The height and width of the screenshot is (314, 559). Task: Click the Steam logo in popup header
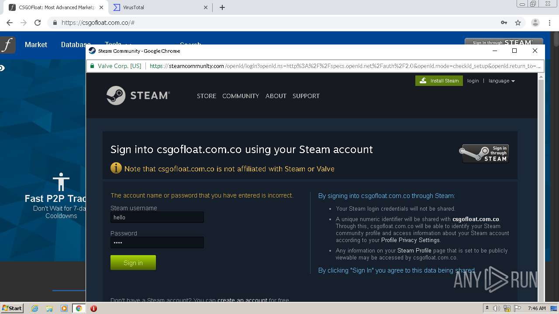[x=138, y=96]
